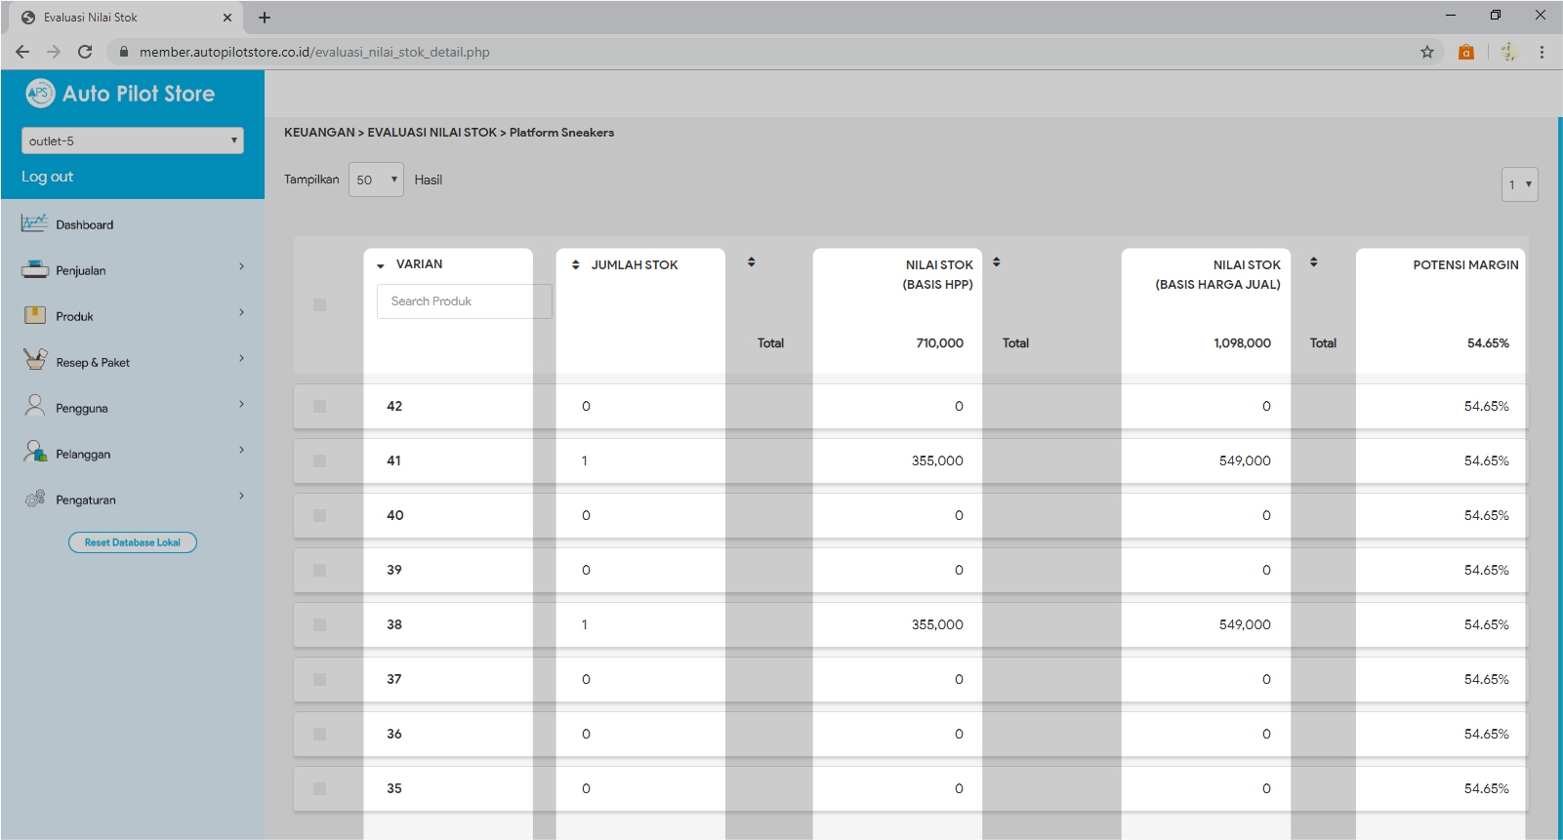This screenshot has width=1563, height=840.
Task: Check the box for variant 42 row
Action: click(319, 406)
